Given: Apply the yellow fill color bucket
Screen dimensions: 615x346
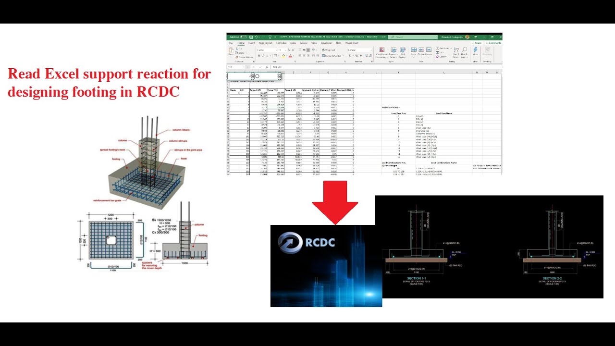Looking at the screenshot, I should point(283,56).
